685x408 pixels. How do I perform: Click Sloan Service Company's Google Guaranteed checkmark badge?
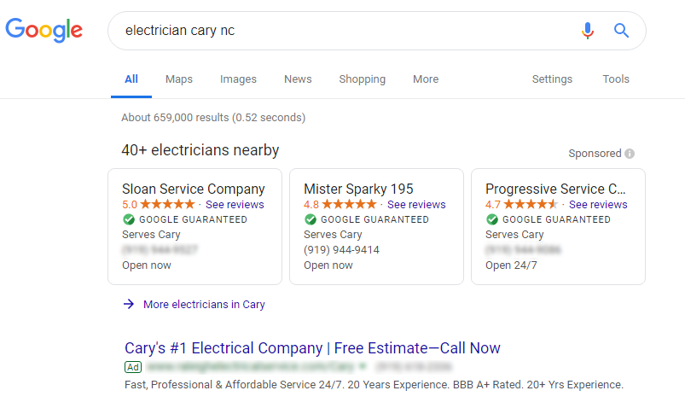coord(129,219)
